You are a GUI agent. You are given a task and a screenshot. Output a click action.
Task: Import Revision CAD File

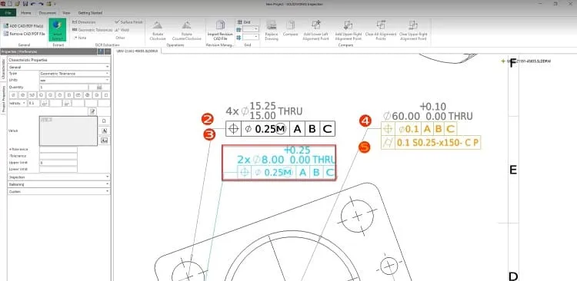[220, 30]
